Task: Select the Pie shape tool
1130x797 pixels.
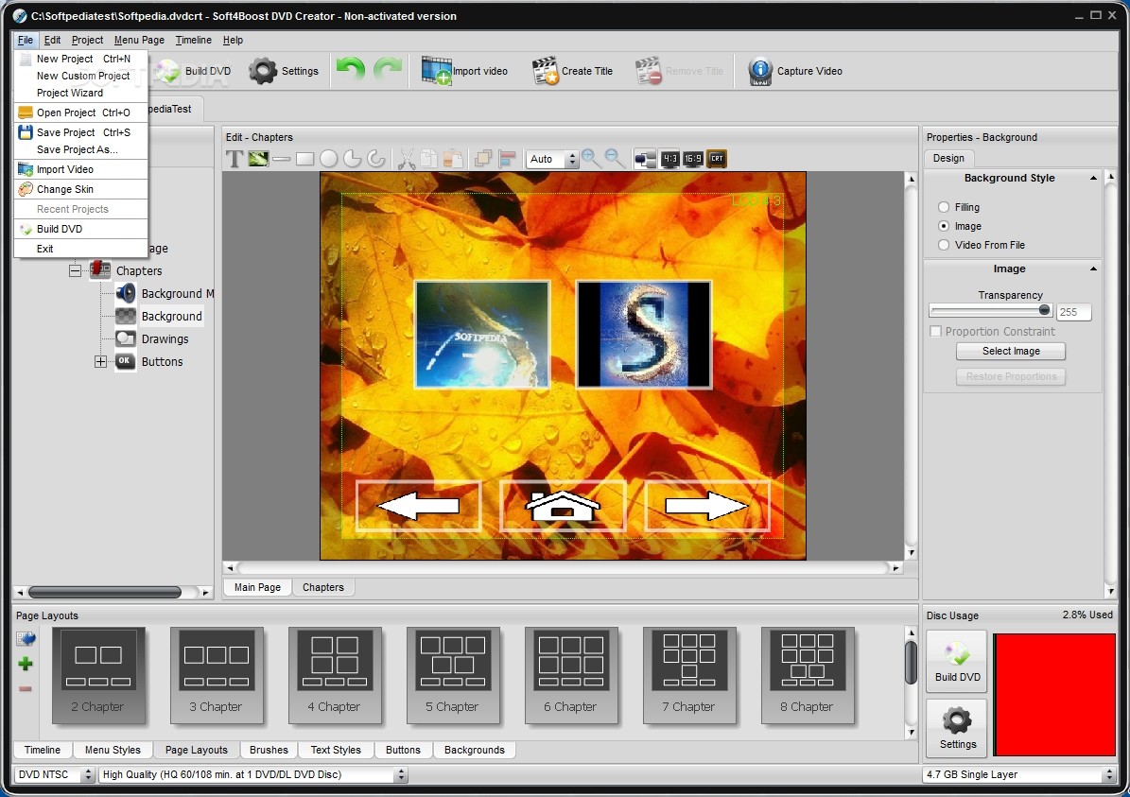Action: tap(353, 159)
